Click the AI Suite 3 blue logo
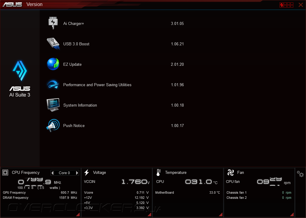 coord(20,71)
